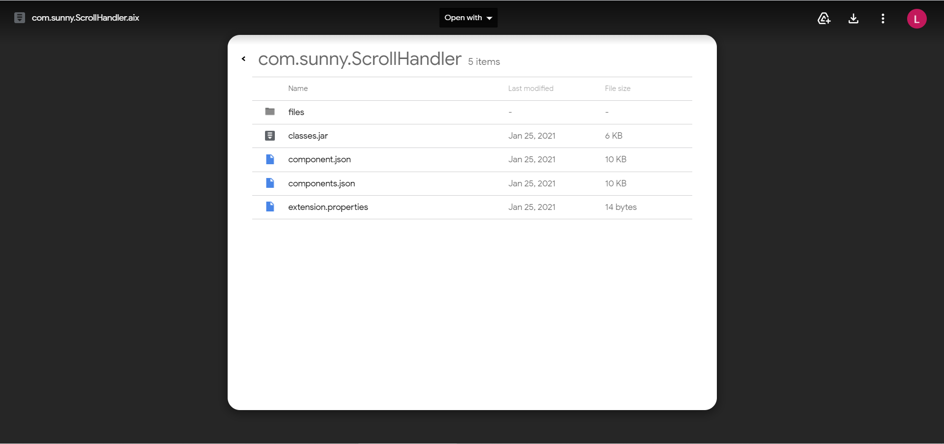Click the classes.jar archive icon

tap(270, 135)
